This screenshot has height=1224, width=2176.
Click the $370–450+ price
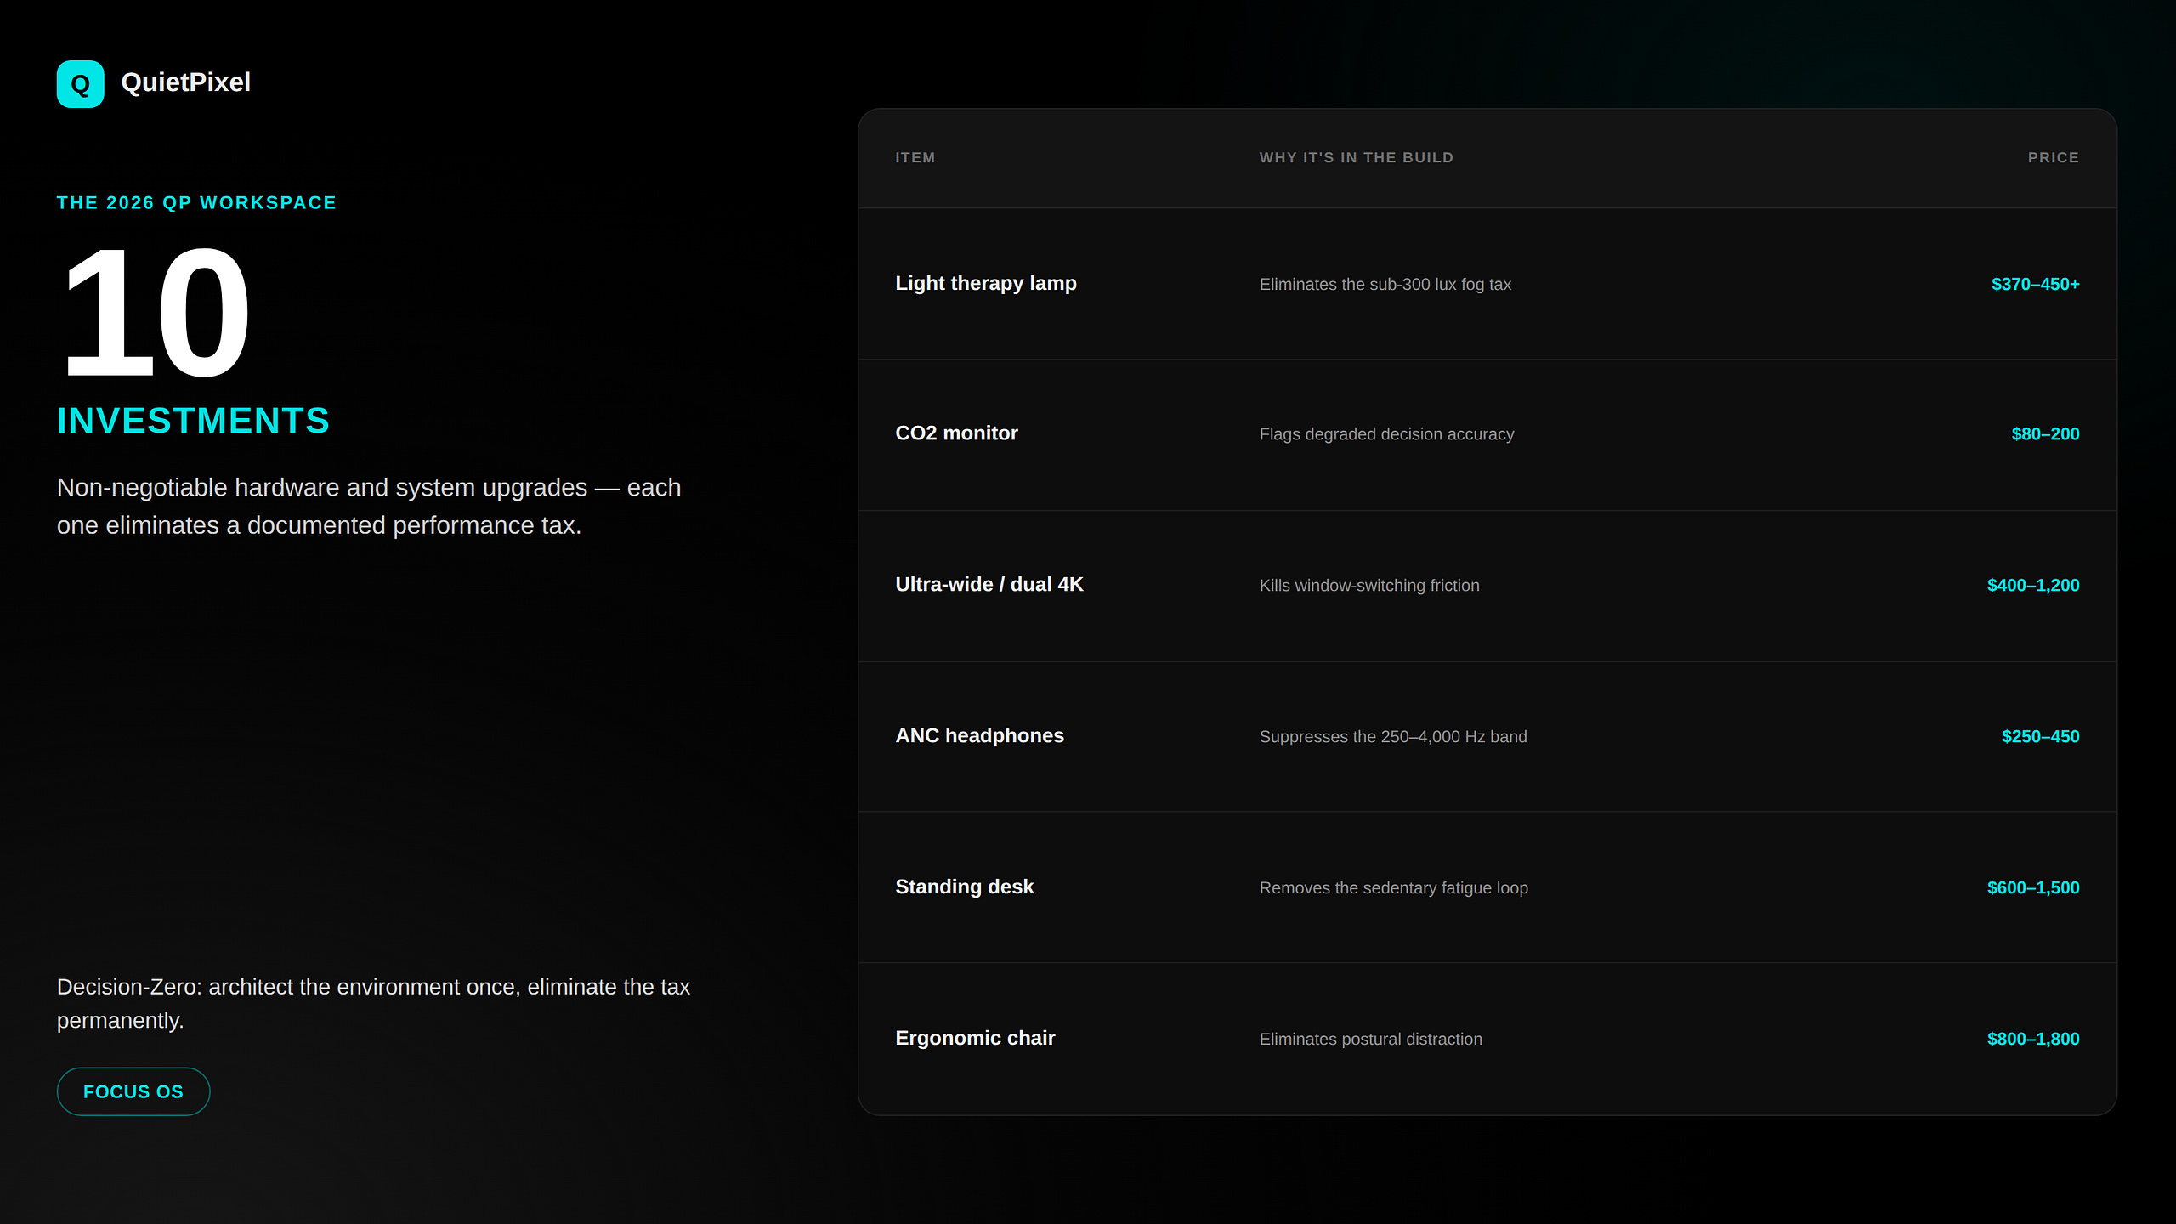[2035, 284]
